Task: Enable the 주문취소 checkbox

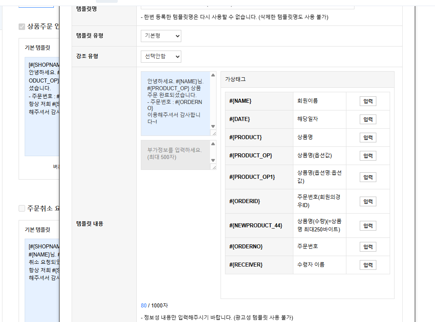Action: (x=22, y=208)
